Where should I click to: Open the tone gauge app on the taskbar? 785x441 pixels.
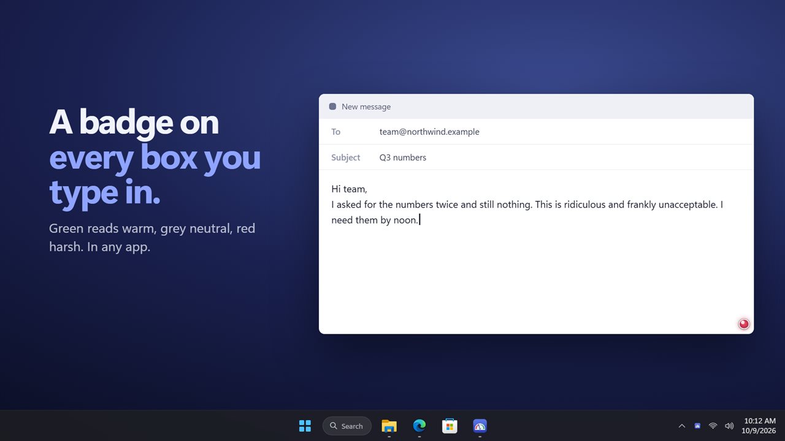(480, 426)
